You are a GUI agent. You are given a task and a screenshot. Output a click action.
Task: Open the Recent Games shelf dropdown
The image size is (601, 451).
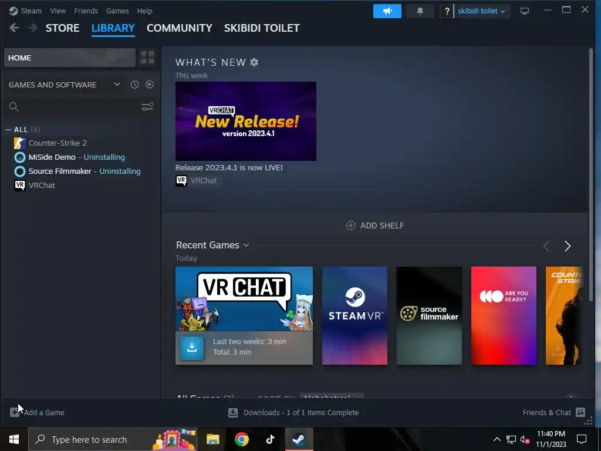(246, 245)
